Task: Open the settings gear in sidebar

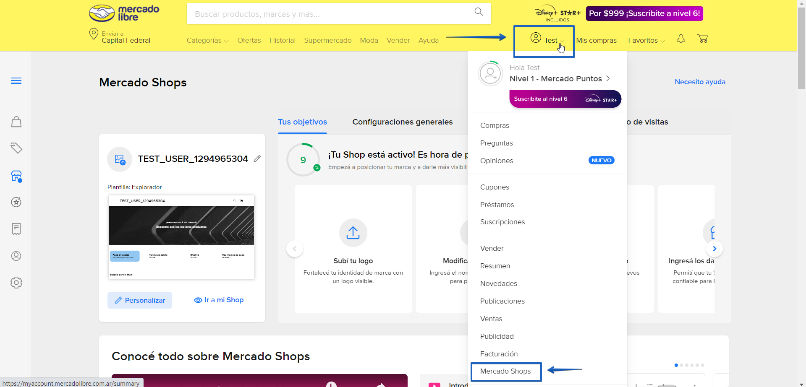Action: [16, 283]
